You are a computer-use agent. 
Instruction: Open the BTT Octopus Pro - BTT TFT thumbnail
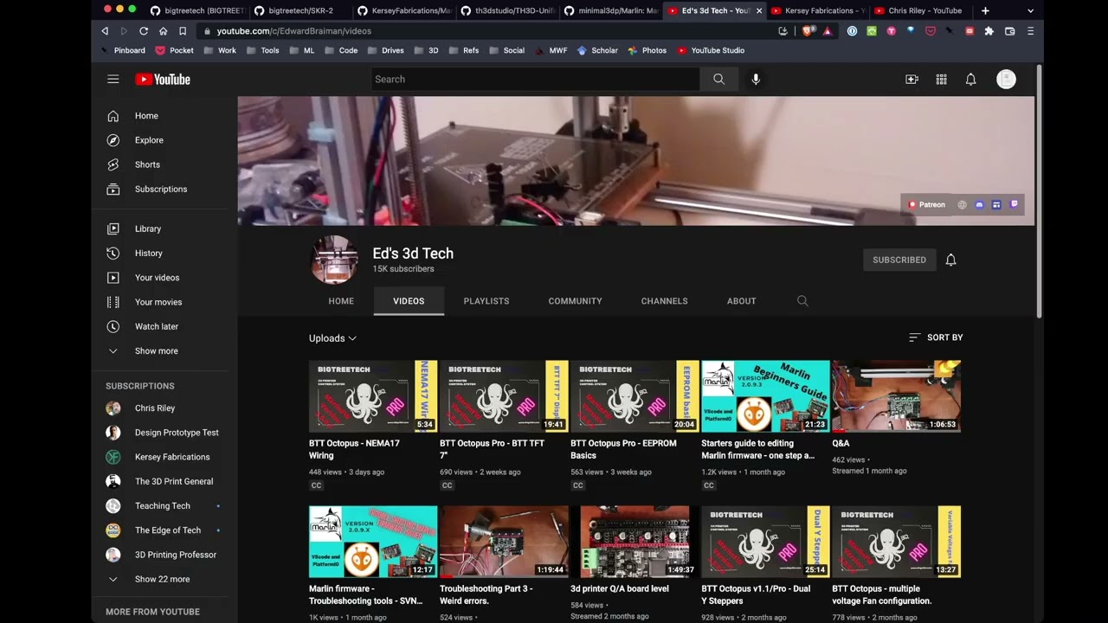[504, 396]
